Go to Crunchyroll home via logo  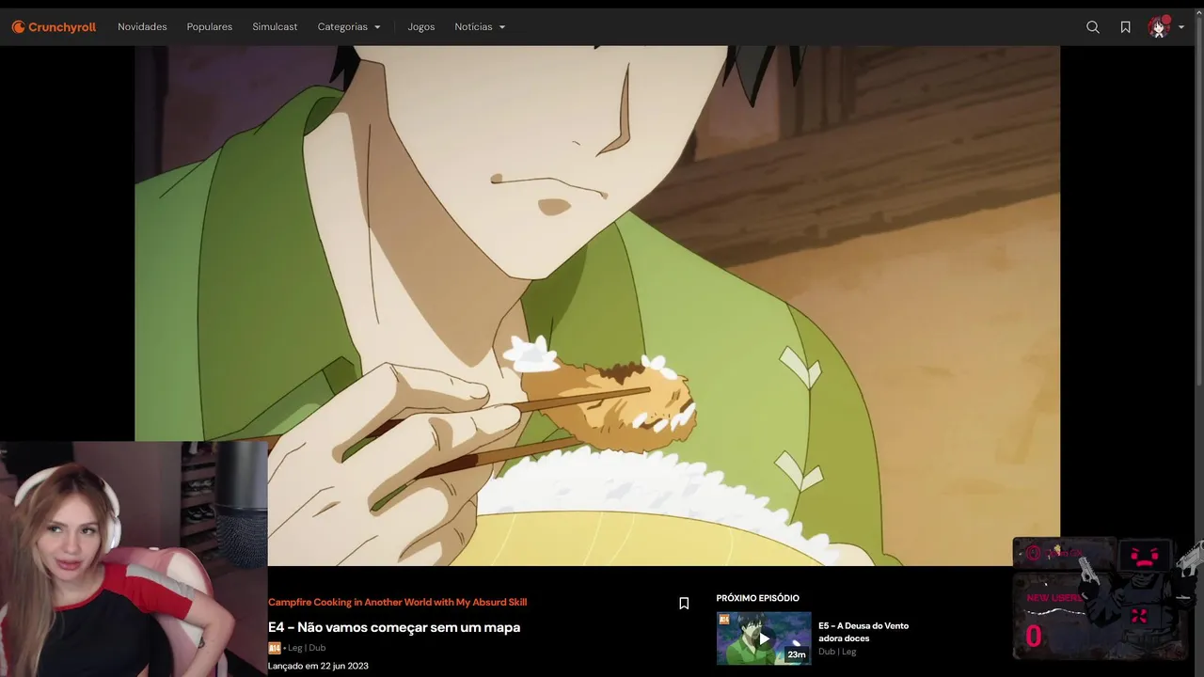(x=54, y=27)
